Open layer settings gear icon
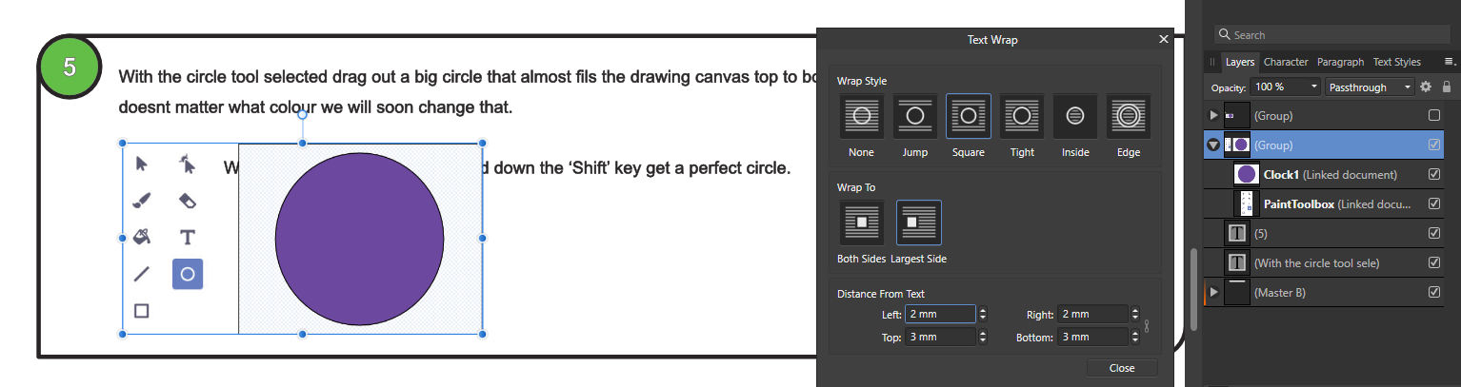Screen dimensions: 1461x387 [1426, 87]
